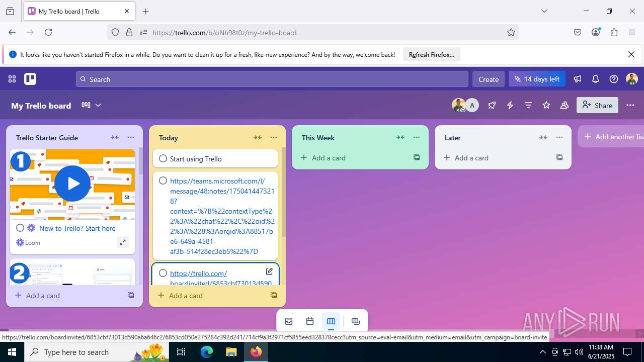Open the Later list actions menu
The width and height of the screenshot is (644, 362).
(559, 137)
